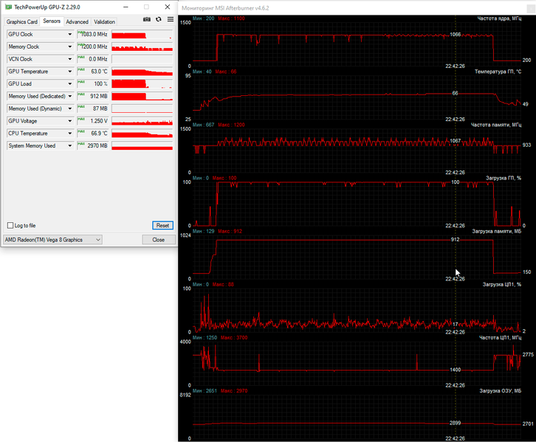
Task: Click the GPU Voltage reading field
Action: 93,121
